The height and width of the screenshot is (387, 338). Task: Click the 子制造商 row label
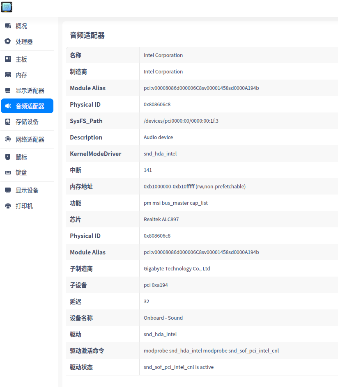(81, 268)
